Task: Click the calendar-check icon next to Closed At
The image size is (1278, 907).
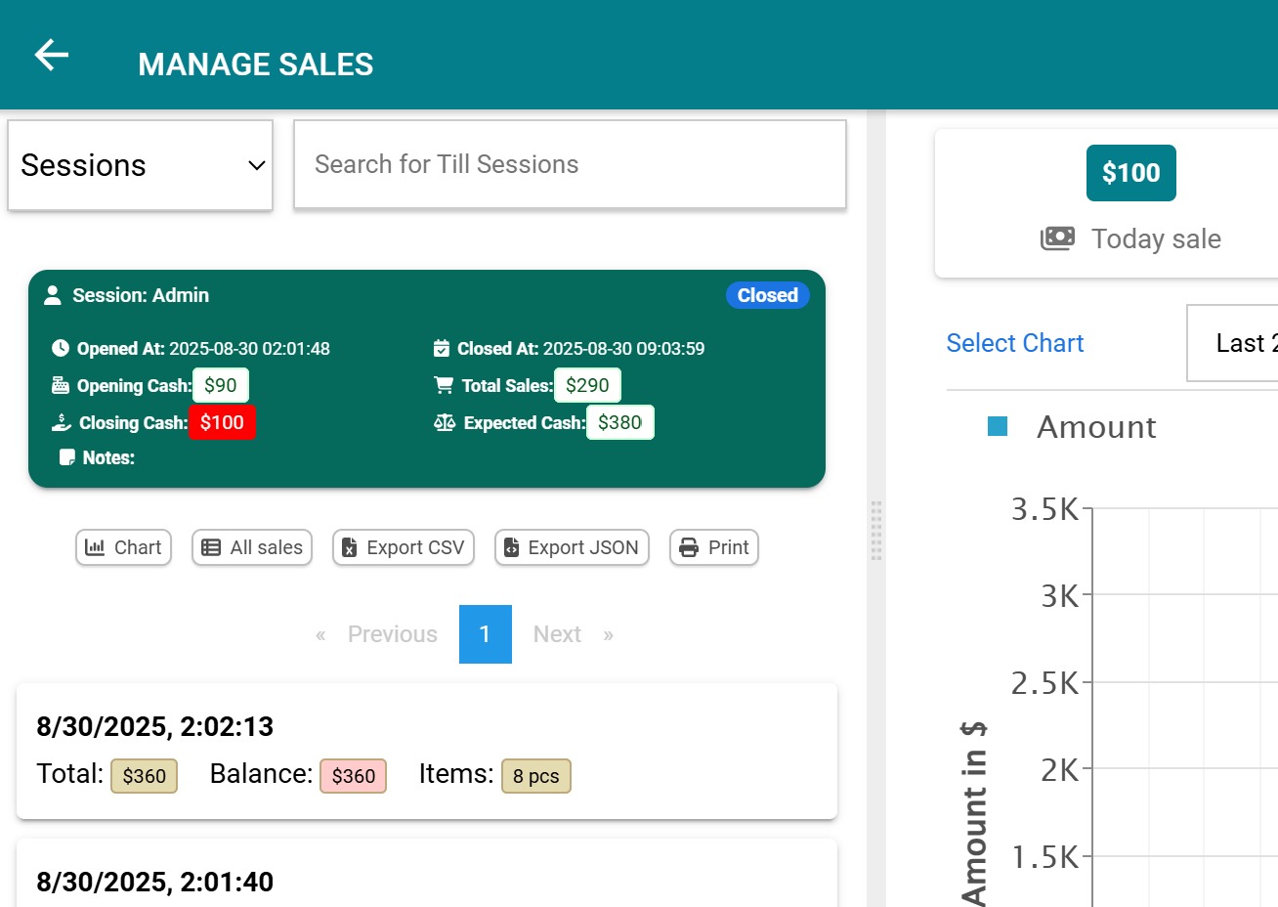Action: (442, 348)
